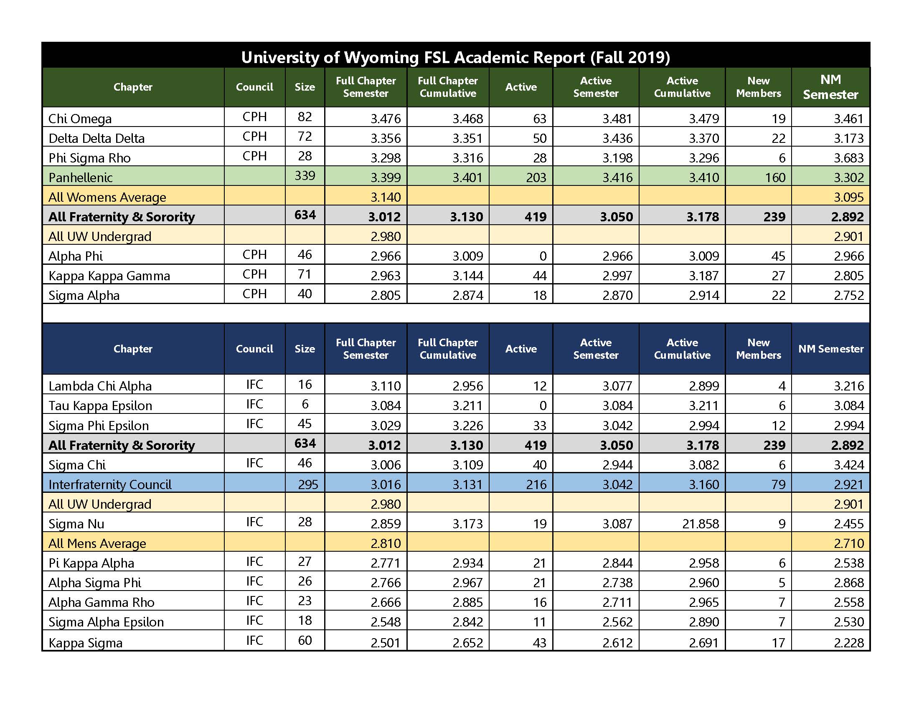Click Sigma Nu active cumulative value 21.858

[700, 524]
